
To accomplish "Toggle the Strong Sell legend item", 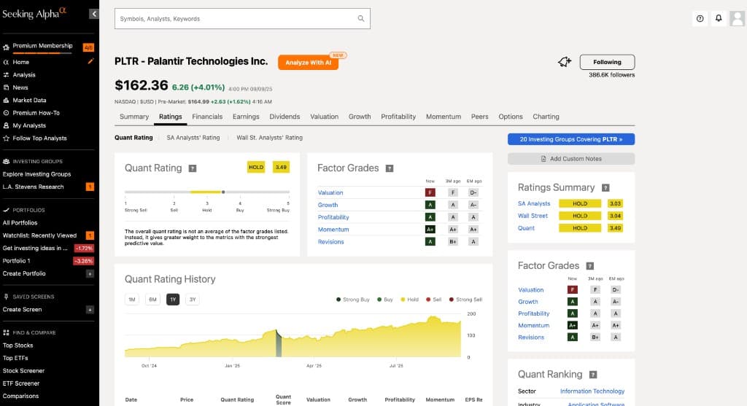I will pos(465,300).
